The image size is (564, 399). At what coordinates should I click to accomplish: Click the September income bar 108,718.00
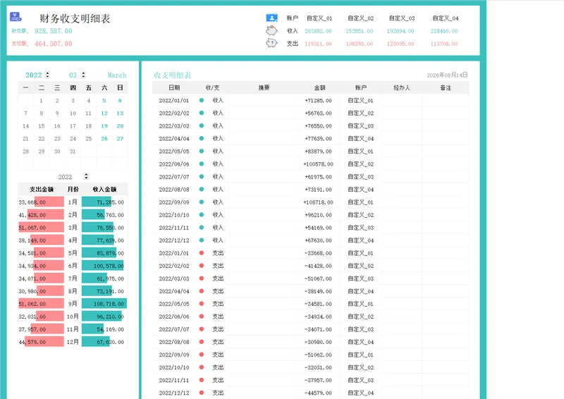point(104,304)
